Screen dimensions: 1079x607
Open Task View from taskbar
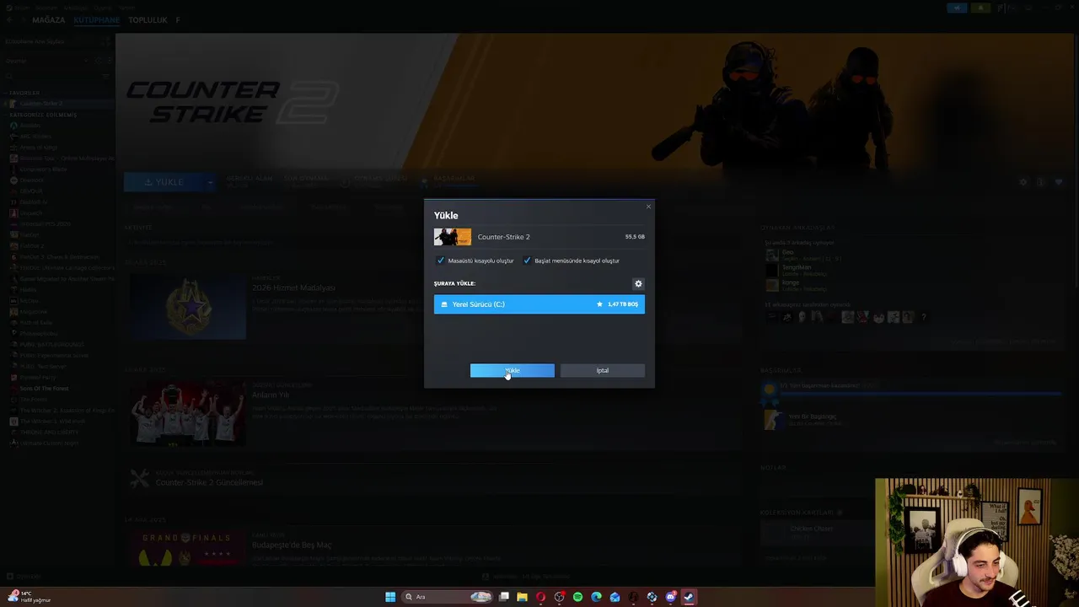pyautogui.click(x=503, y=597)
